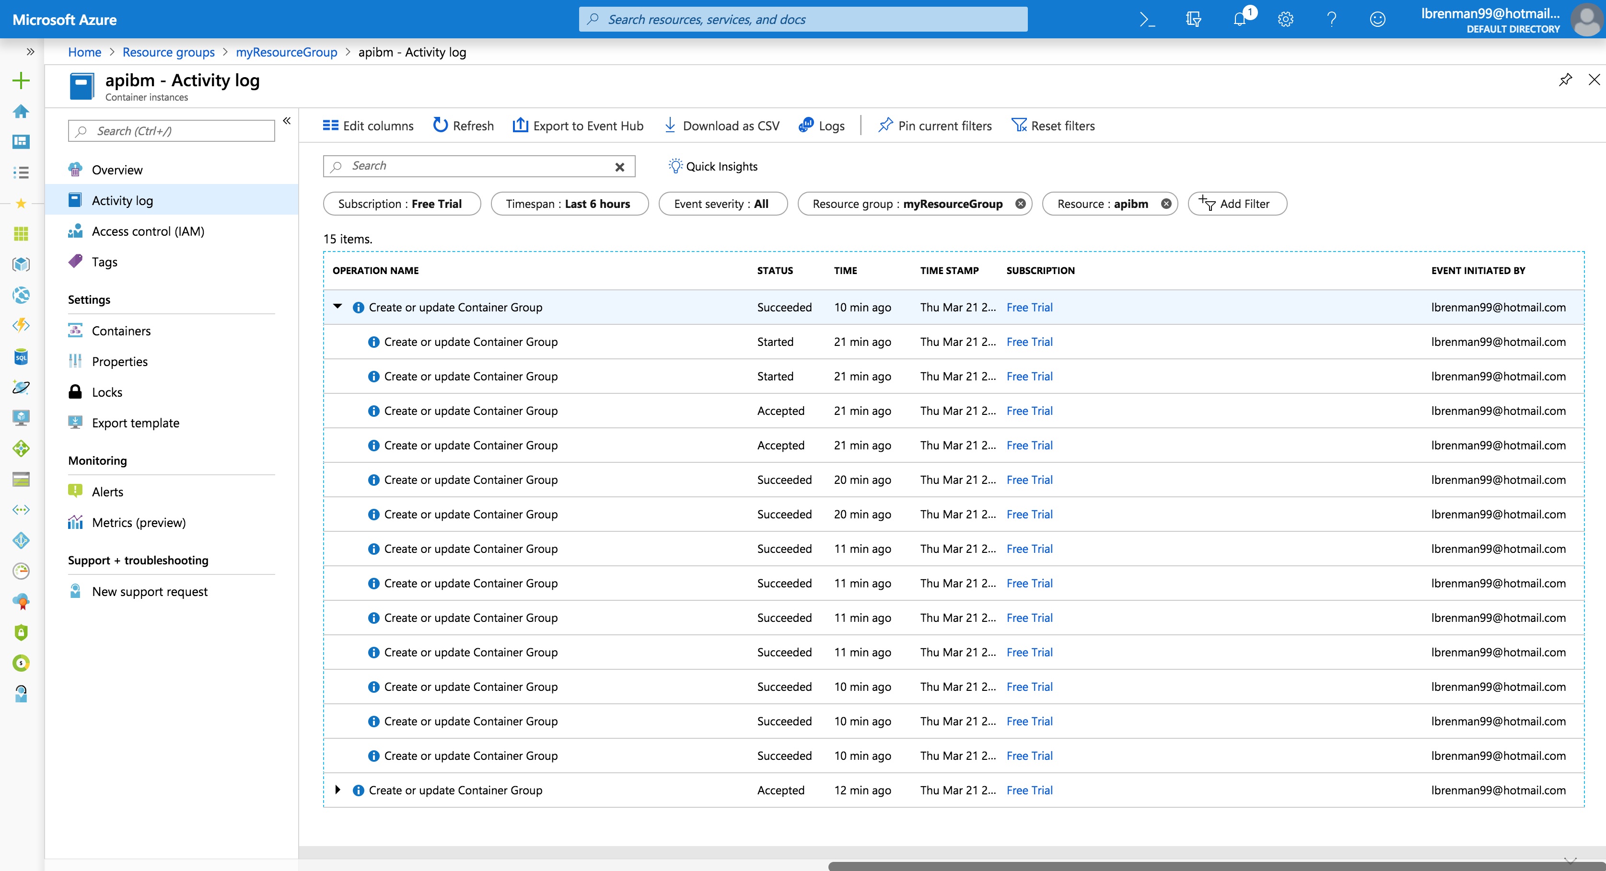Open the Timespan Last 6 hours filter
The width and height of the screenshot is (1606, 871).
pos(569,203)
